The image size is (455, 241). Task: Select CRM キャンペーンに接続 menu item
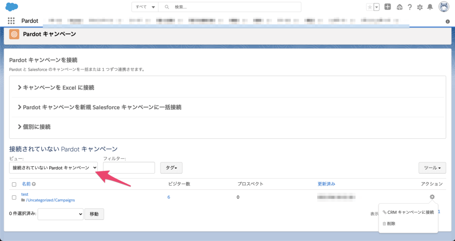(408, 212)
